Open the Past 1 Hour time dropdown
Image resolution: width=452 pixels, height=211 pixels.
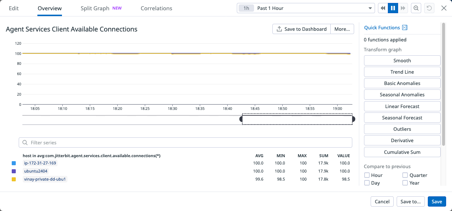(x=305, y=8)
